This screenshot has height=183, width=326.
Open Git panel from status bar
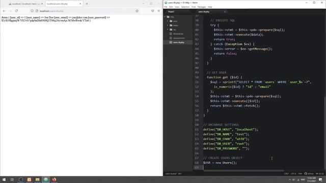click(x=320, y=174)
